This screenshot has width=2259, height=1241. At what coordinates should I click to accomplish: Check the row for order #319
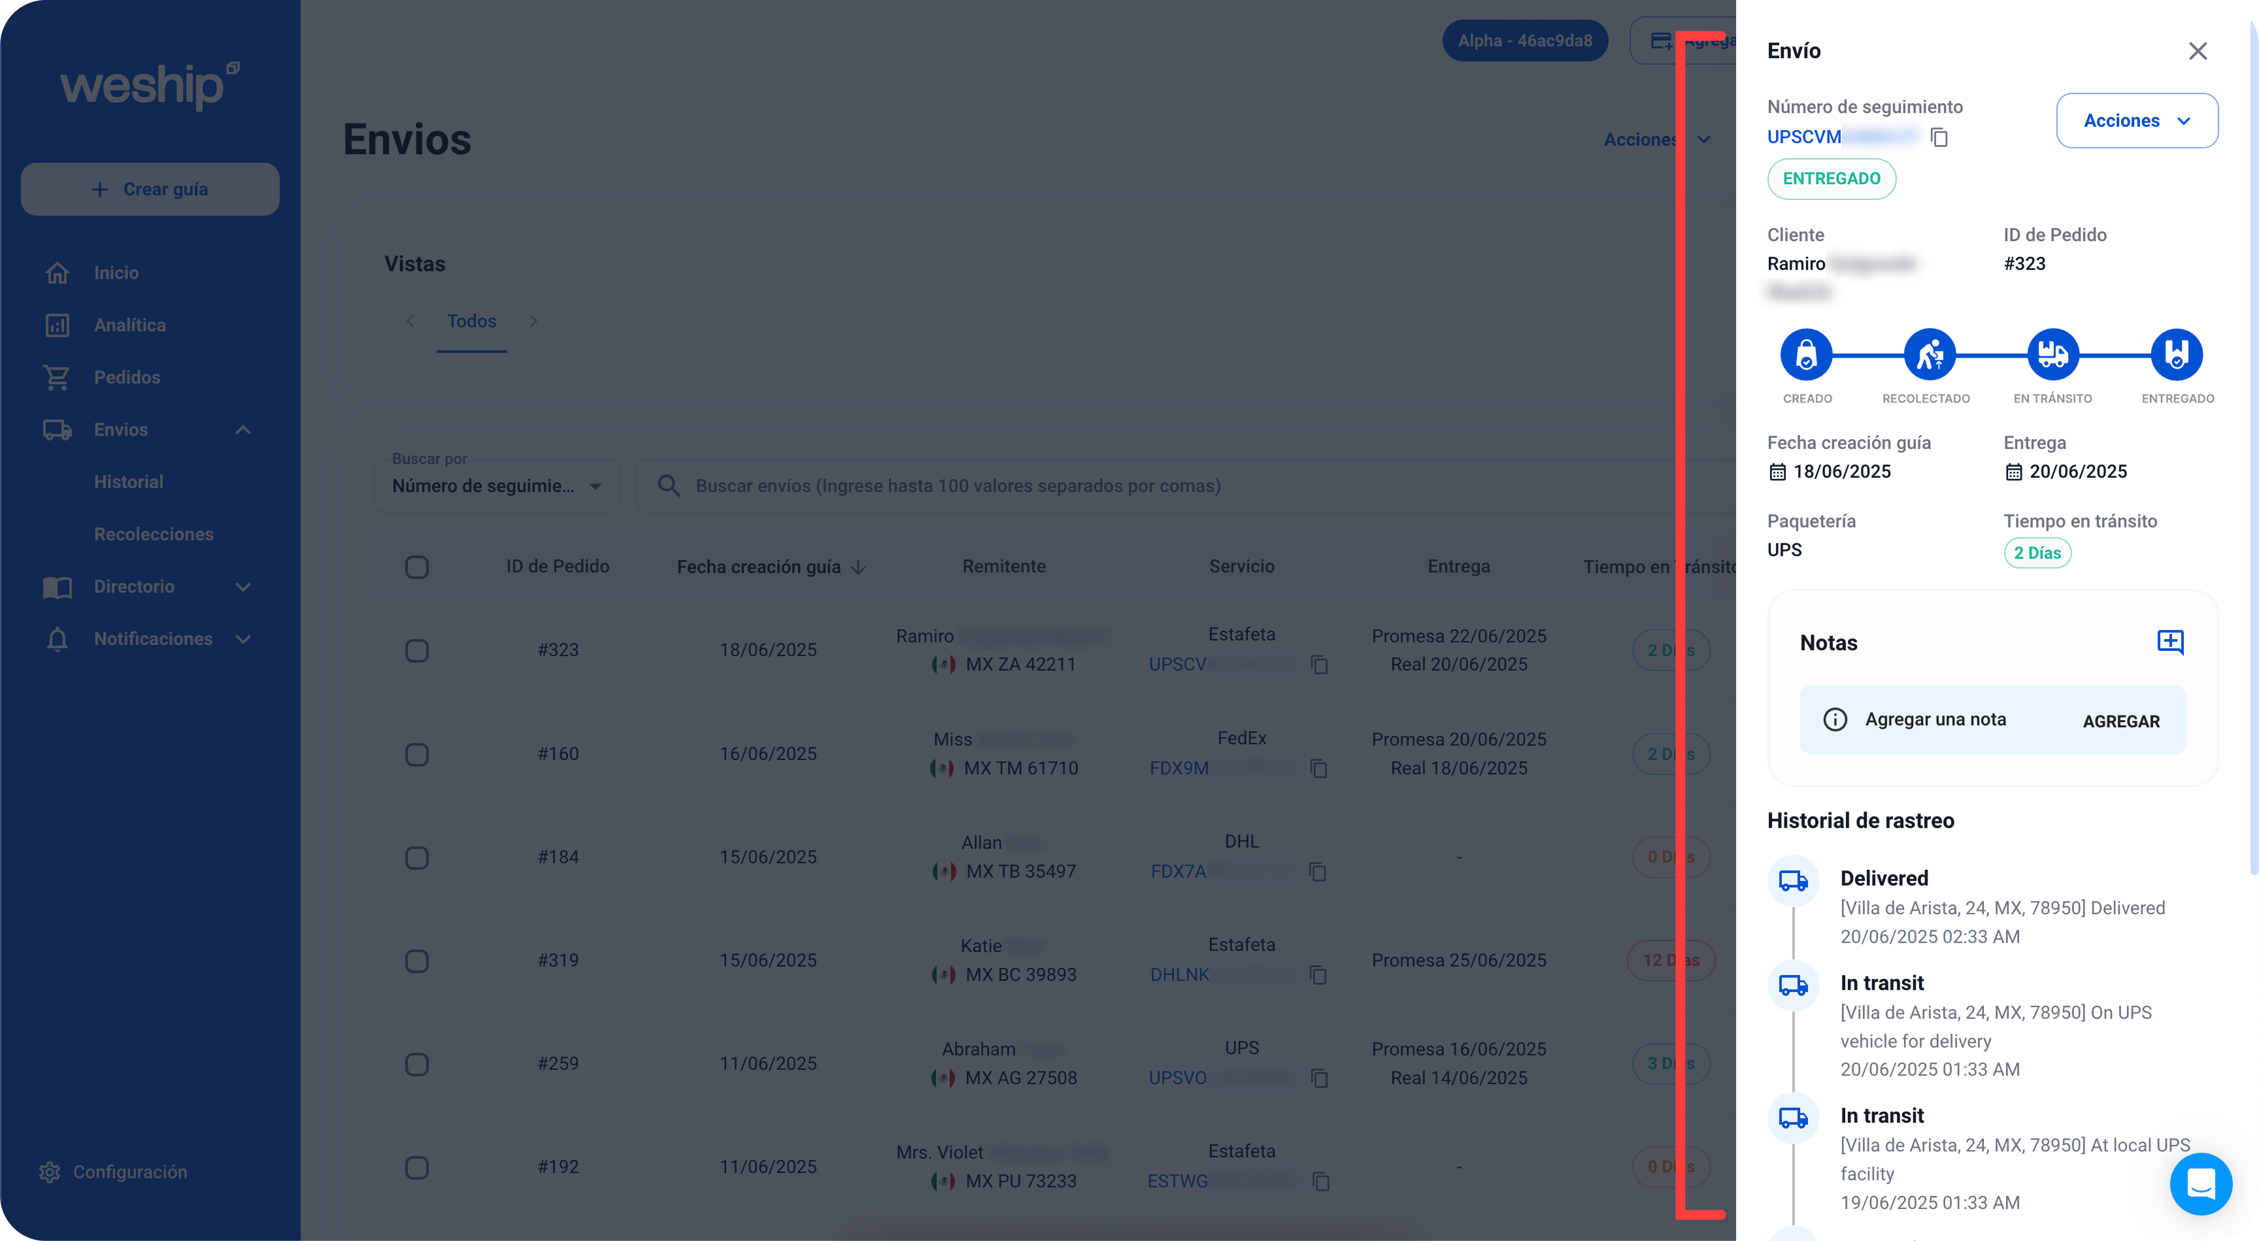pos(416,961)
